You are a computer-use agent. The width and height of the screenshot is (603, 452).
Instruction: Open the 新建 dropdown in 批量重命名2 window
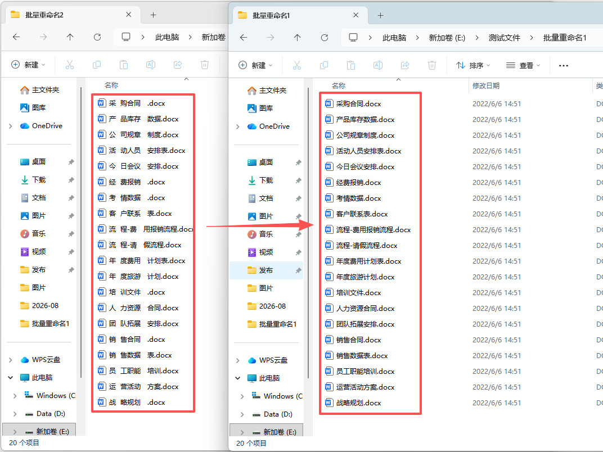[28, 65]
